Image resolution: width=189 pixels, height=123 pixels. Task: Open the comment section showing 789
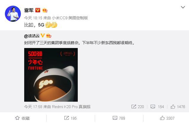[x=119, y=118]
